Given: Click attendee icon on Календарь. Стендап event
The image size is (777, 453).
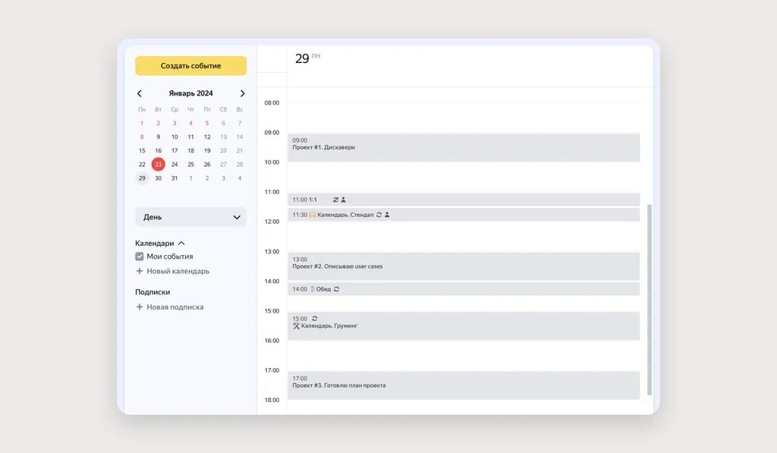Looking at the screenshot, I should click(387, 215).
